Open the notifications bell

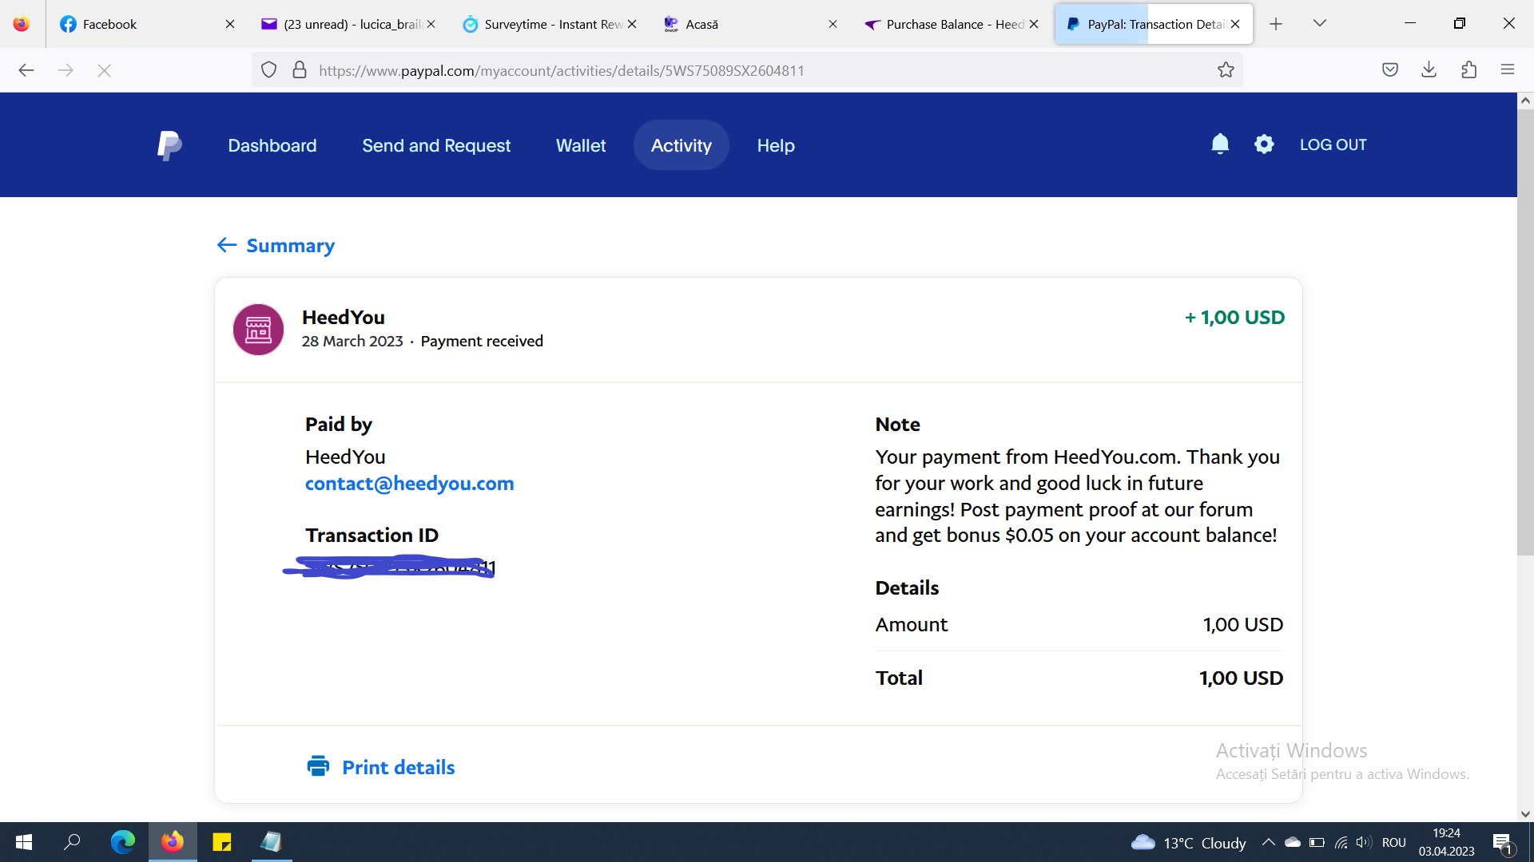click(x=1219, y=144)
